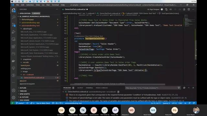Viewport: 207px width, 116px height.
Task: Open the Remote Explorer view
Action: pos(14,39)
